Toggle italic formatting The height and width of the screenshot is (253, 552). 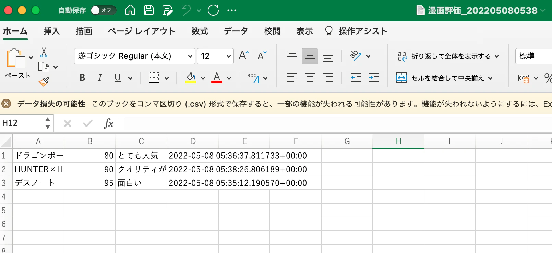pos(100,78)
